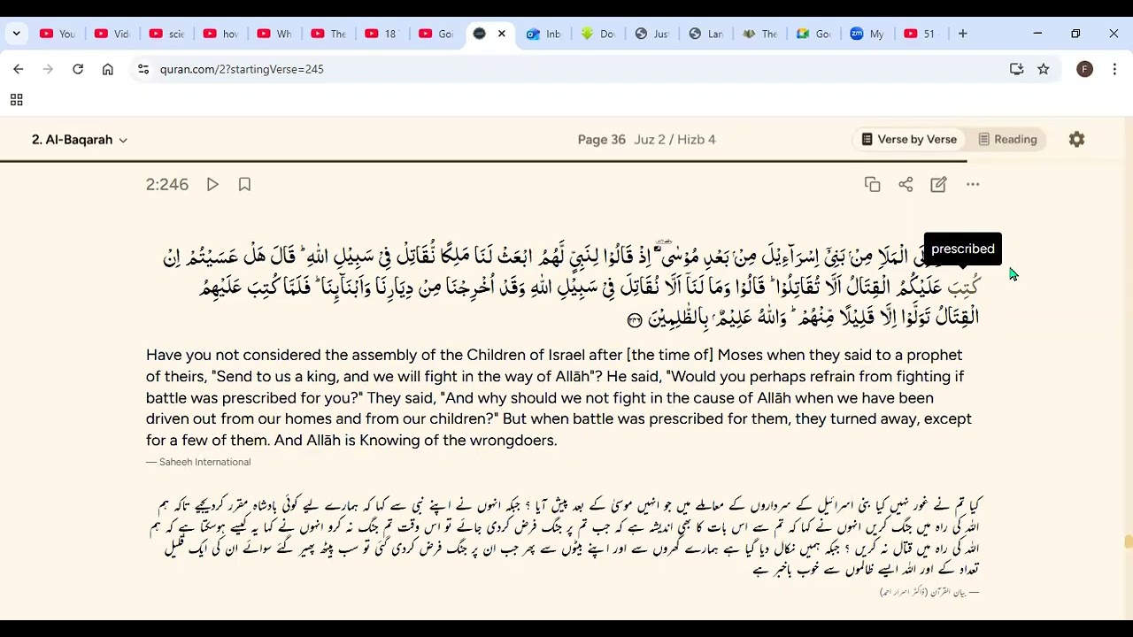Close the active quran.com tab
The image size is (1133, 637).
[x=501, y=34]
